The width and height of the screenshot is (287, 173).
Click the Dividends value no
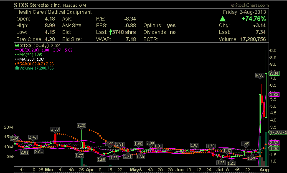173,32
